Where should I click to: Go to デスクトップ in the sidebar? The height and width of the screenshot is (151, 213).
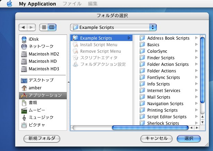[x=43, y=80]
